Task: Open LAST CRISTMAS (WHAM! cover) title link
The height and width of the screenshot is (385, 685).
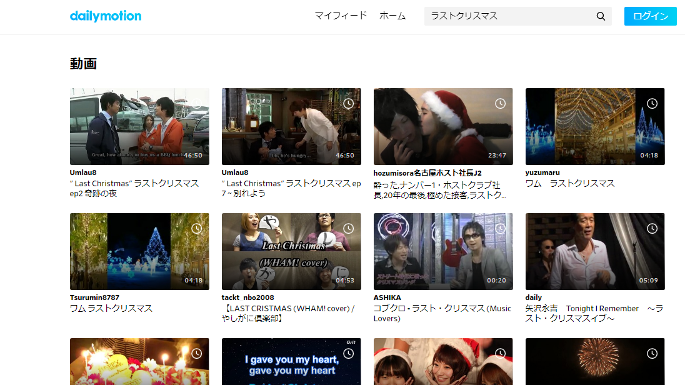Action: click(x=288, y=313)
